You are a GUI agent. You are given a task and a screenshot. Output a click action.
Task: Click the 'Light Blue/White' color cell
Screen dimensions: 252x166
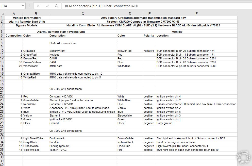pos(36,138)
